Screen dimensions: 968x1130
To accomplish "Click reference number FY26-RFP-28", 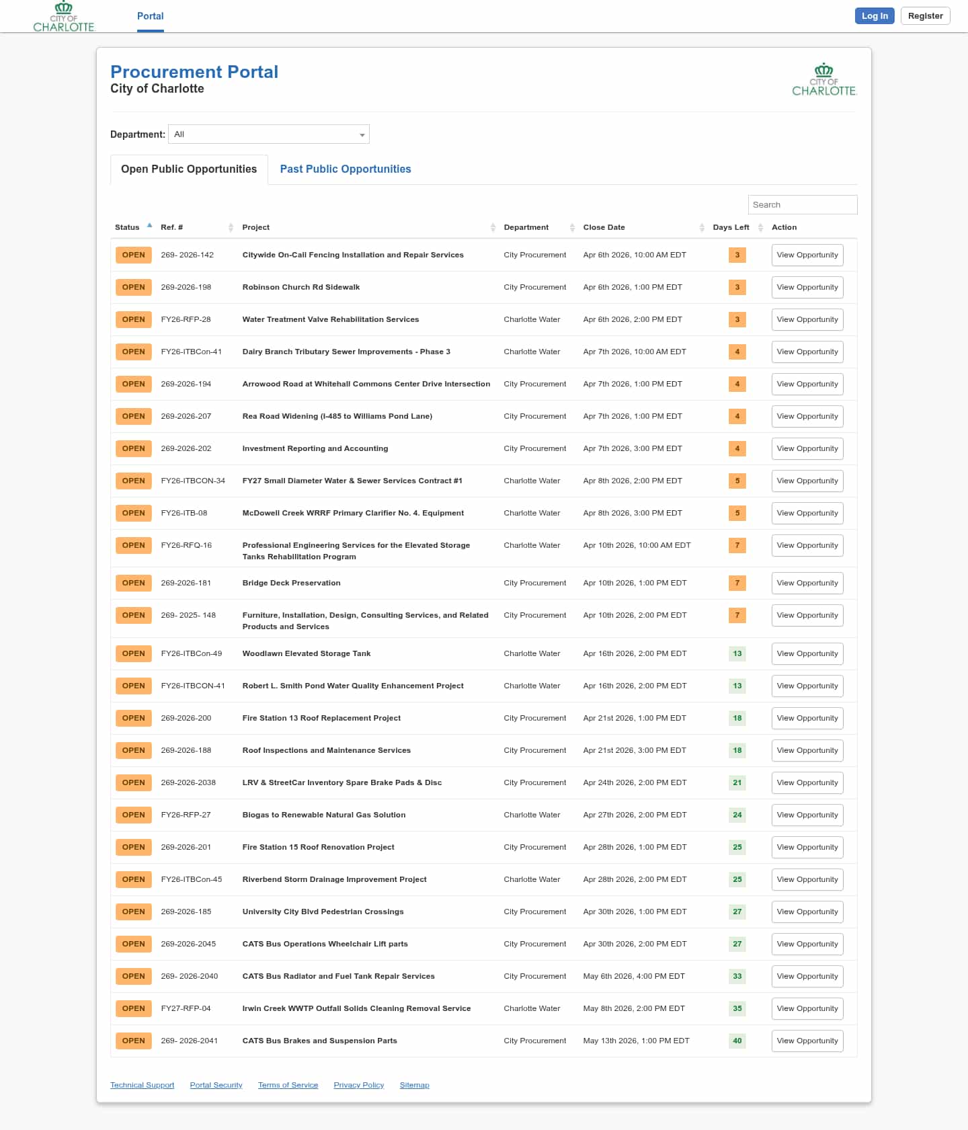I will (x=186, y=320).
